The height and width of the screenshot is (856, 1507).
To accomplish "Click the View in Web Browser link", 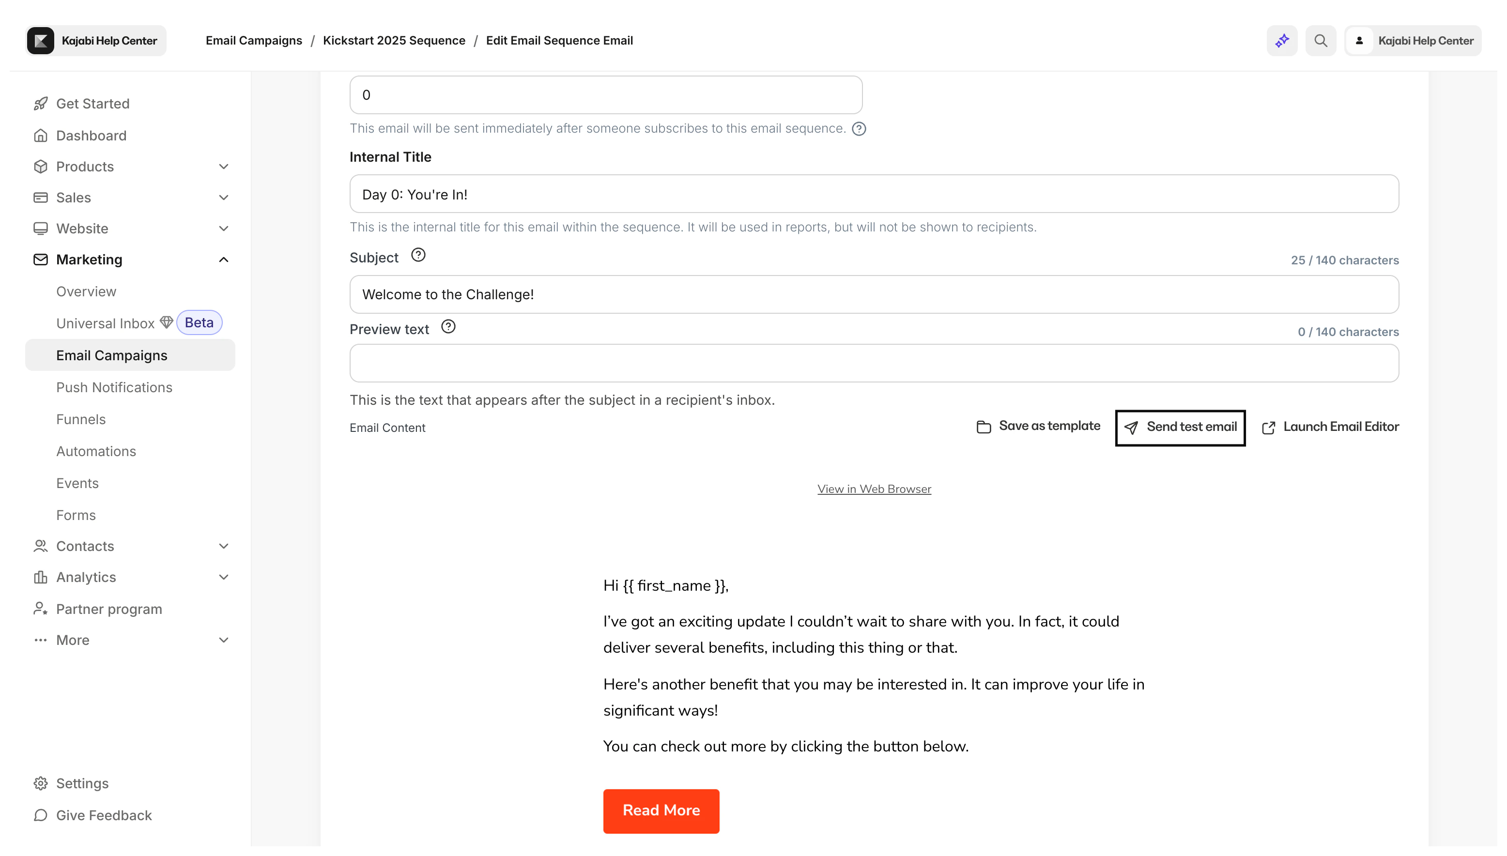I will (874, 489).
